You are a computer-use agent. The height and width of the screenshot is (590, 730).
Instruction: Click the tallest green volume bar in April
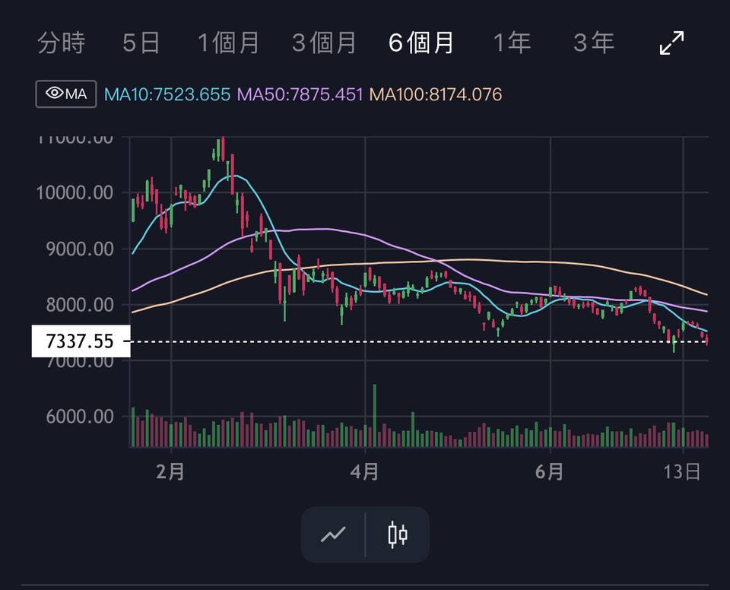[x=375, y=415]
